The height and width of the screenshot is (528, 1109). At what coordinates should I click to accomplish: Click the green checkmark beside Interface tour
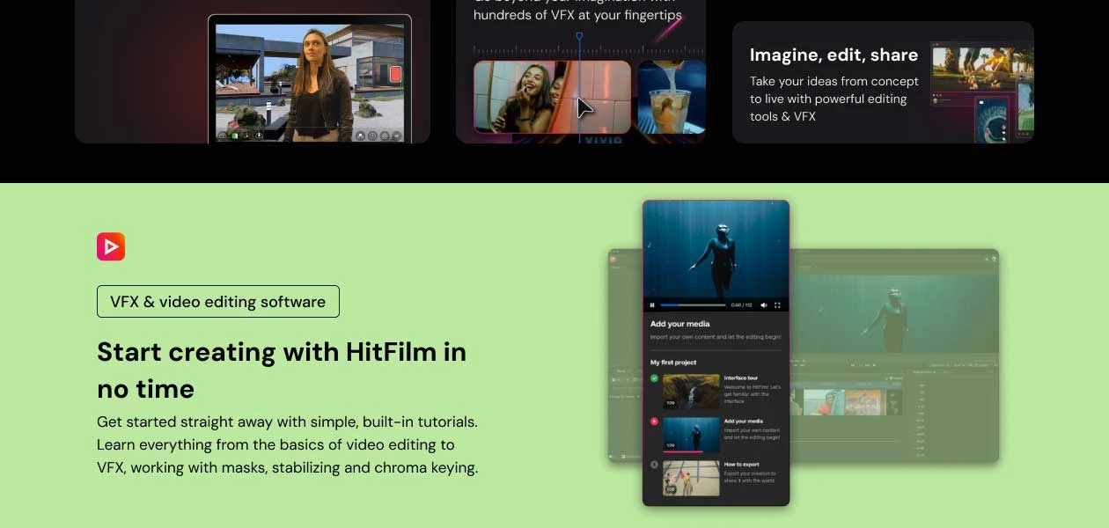click(x=654, y=378)
